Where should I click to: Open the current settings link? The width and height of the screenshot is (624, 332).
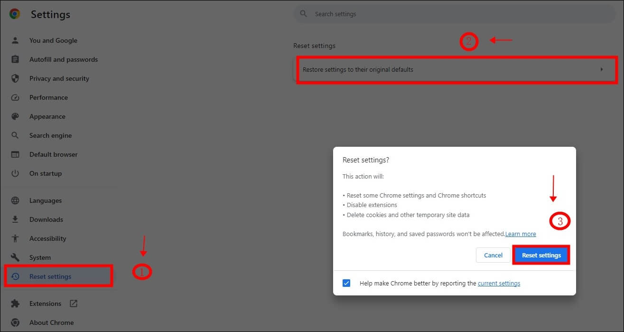tap(499, 283)
